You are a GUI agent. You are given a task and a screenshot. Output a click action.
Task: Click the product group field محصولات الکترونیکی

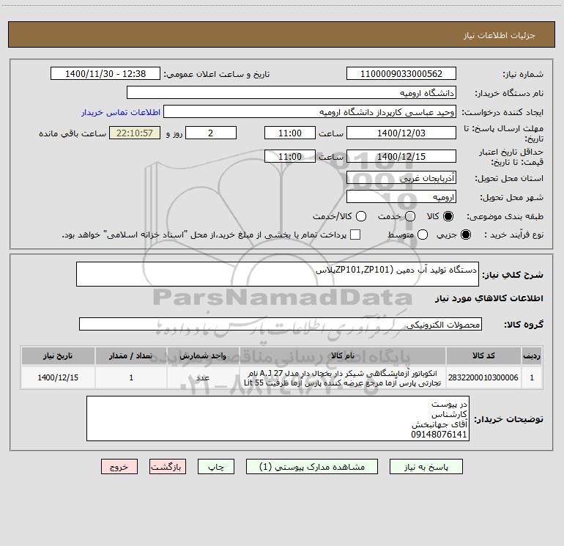pos(281,324)
